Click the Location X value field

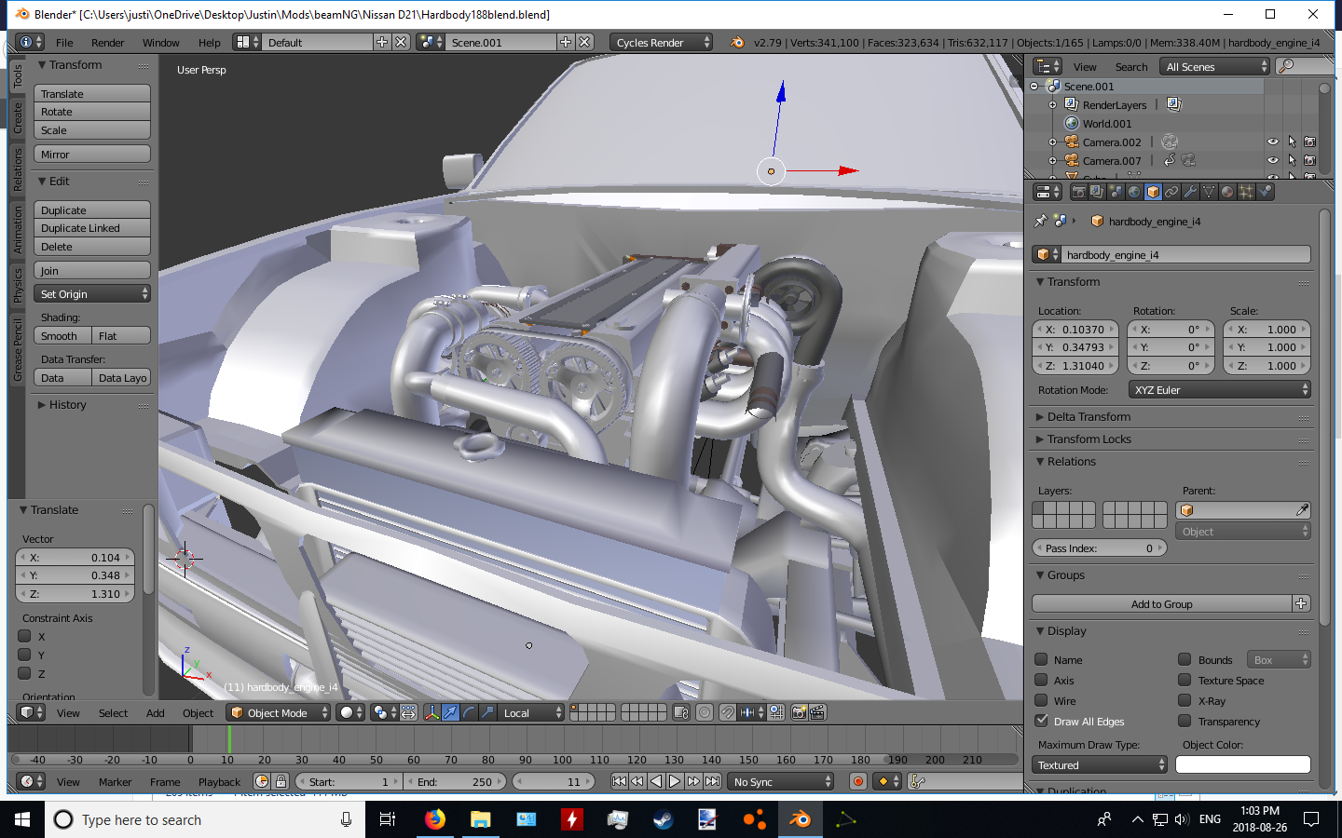(1076, 329)
